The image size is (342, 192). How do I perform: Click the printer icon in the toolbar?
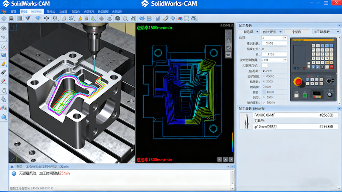coord(11,18)
